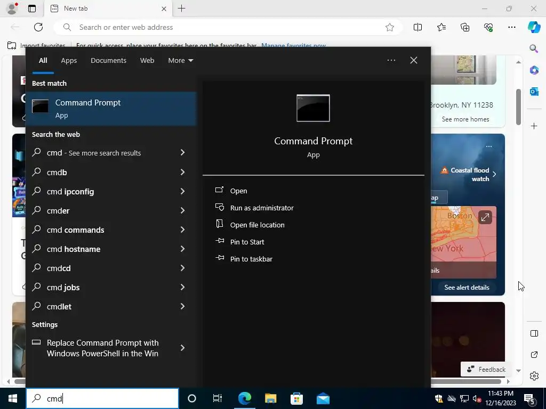Screen dimensions: 546x409
Task: Switch to the Web search tab
Action: (147, 61)
